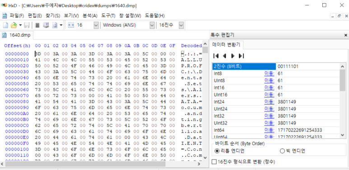Image resolution: width=349 pixels, height=170 pixels.
Task: Save the file with the disk icon
Action: (27, 25)
